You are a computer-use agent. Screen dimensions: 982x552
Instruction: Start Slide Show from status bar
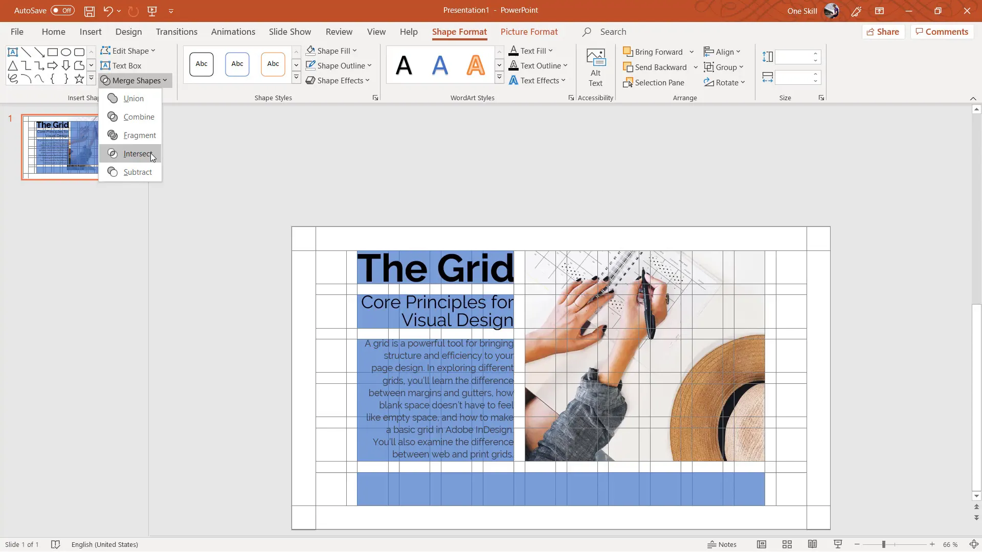(838, 544)
